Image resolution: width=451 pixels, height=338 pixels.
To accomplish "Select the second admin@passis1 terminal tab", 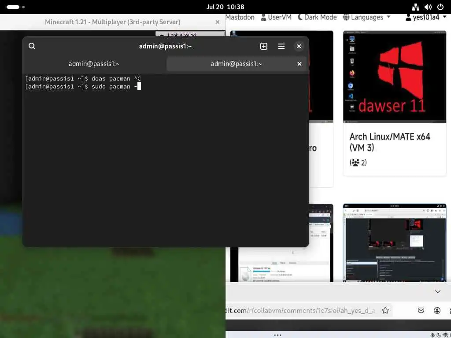I will click(x=236, y=64).
